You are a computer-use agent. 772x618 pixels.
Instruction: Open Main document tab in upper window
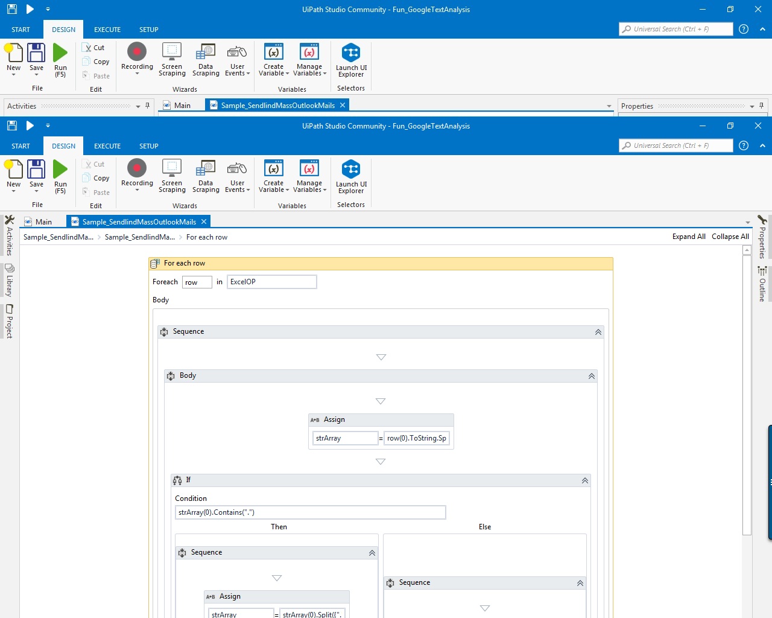pyautogui.click(x=177, y=105)
